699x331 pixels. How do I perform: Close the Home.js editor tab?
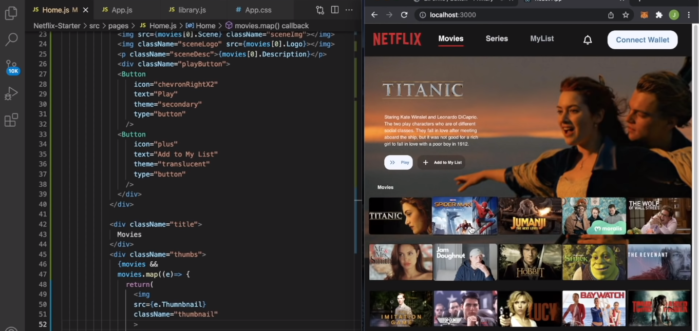click(x=86, y=10)
